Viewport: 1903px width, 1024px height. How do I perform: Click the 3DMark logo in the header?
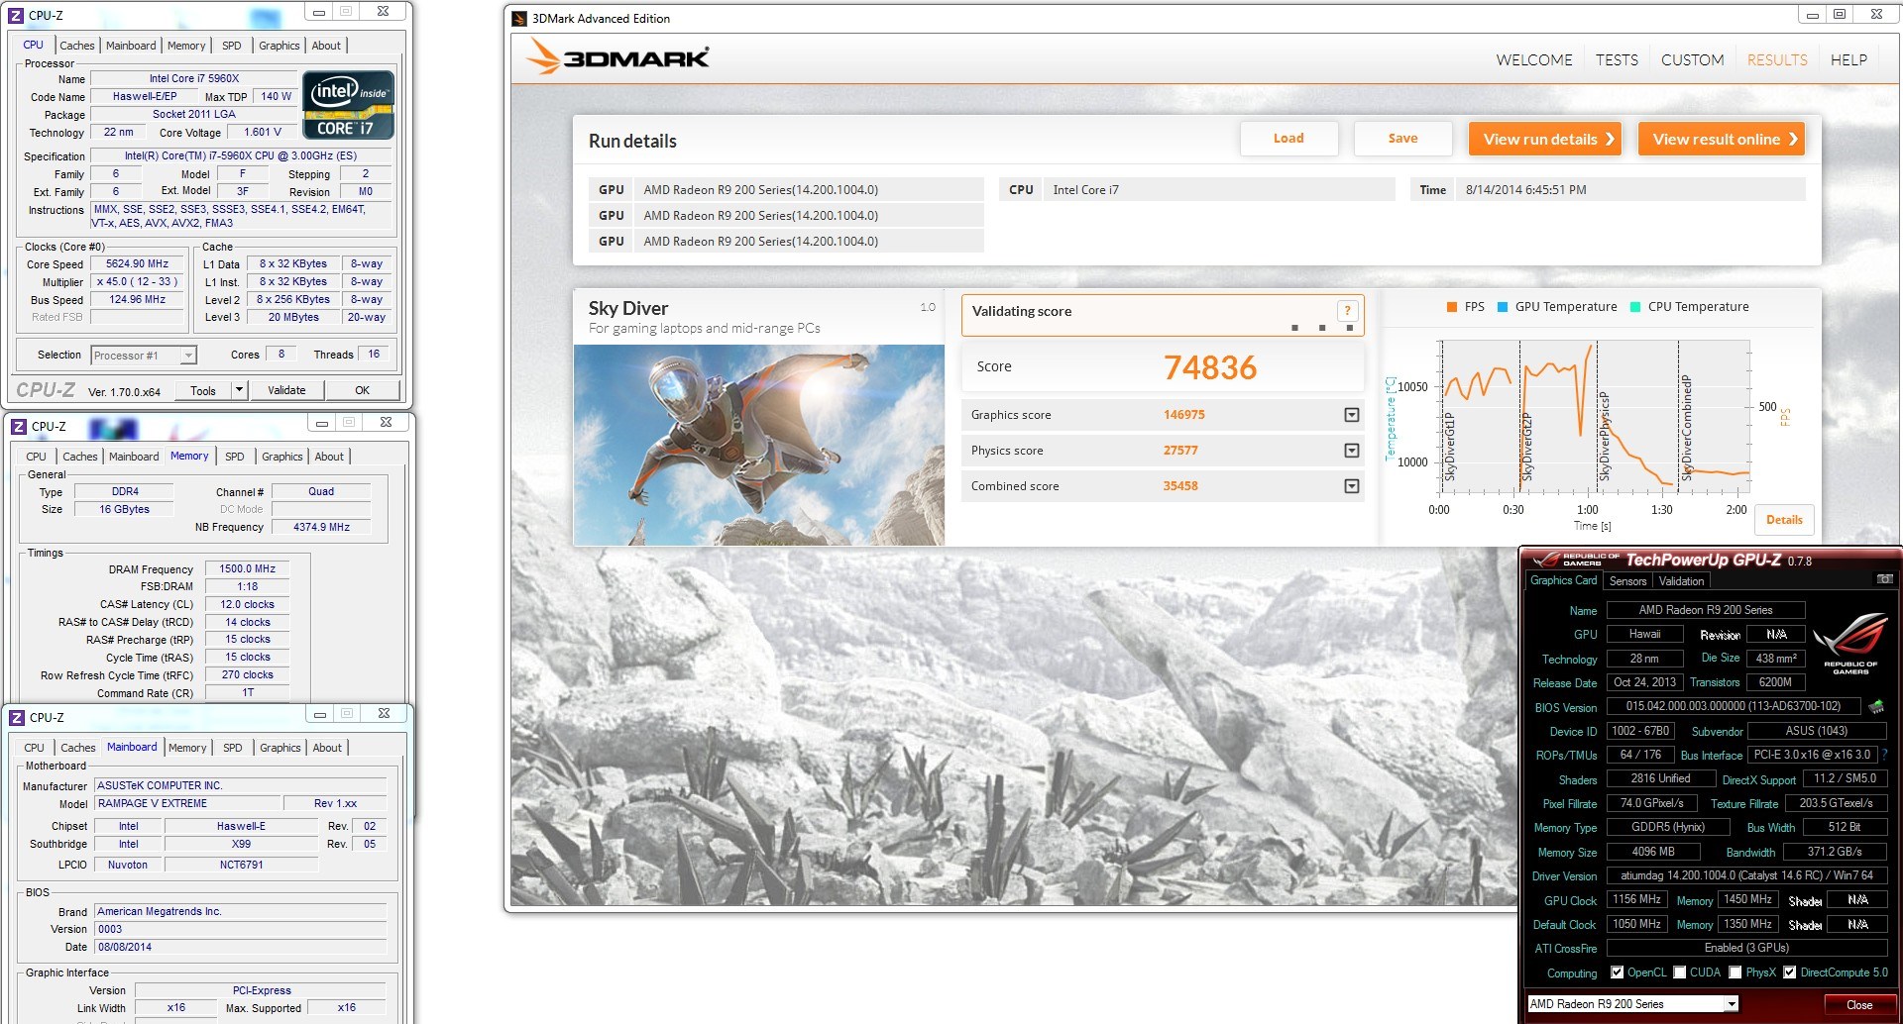(617, 57)
